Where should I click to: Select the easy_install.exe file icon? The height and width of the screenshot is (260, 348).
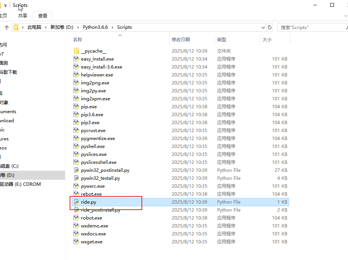[x=76, y=59]
